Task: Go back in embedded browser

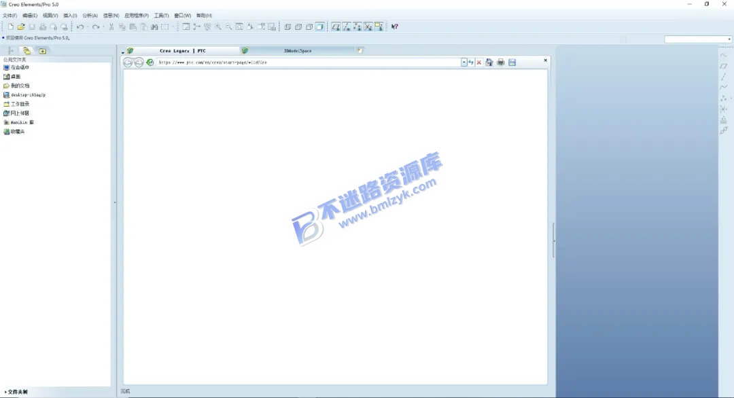Action: pos(128,62)
